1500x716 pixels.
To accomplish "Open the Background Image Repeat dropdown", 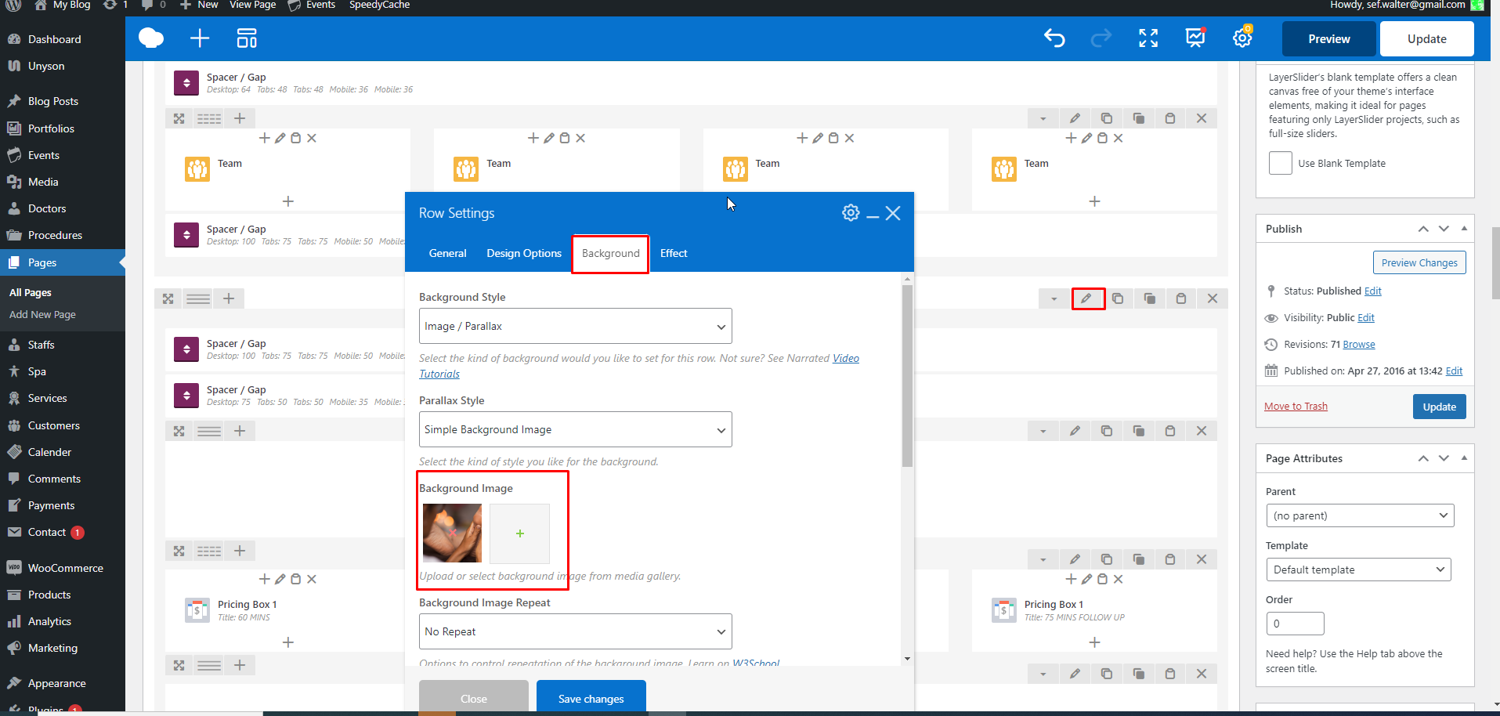I will coord(576,631).
